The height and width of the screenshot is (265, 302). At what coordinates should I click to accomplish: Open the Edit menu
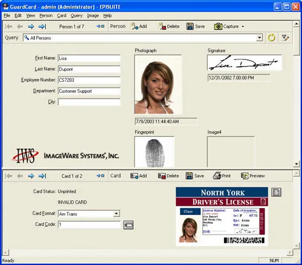pyautogui.click(x=18, y=16)
